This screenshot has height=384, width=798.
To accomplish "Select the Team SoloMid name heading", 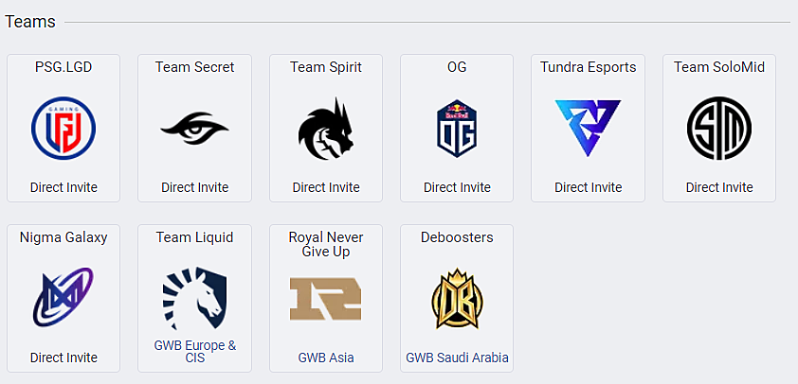I will click(x=719, y=67).
